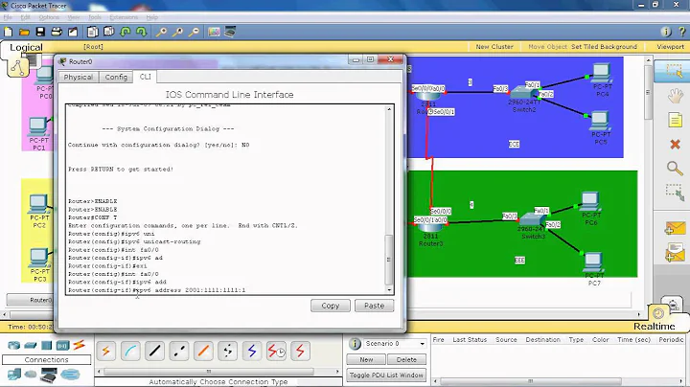Click the Paste icon in main toolbar
The image size is (690, 387).
[108, 32]
